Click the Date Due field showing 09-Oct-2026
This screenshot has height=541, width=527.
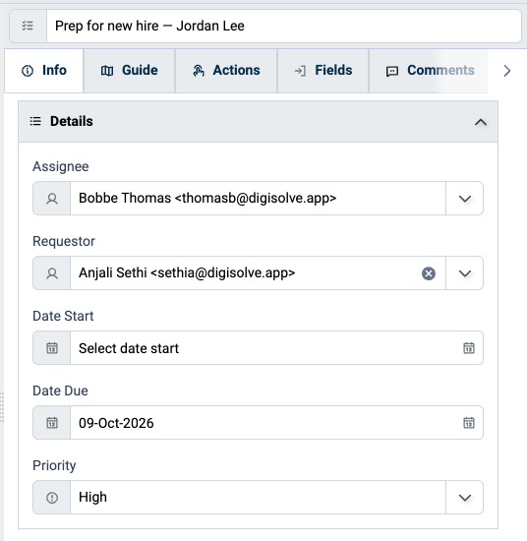(x=265, y=423)
